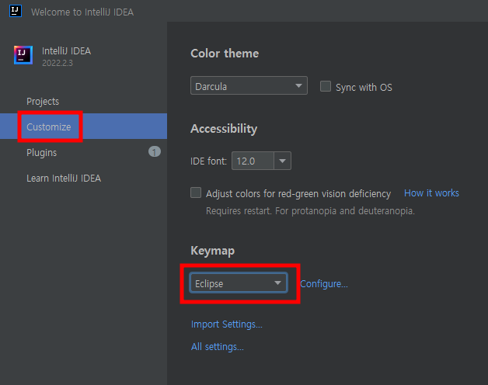Click the Keymap heading
488x385 pixels.
click(x=213, y=251)
